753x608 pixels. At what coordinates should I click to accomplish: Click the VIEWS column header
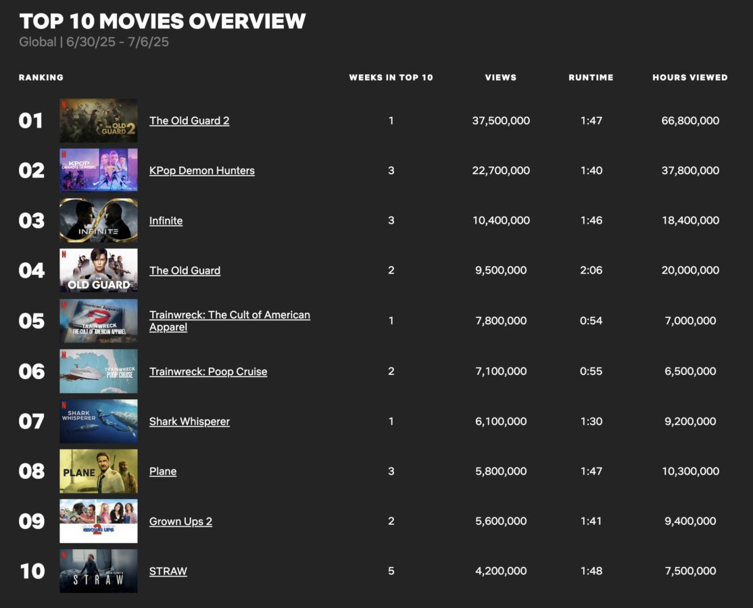[500, 77]
